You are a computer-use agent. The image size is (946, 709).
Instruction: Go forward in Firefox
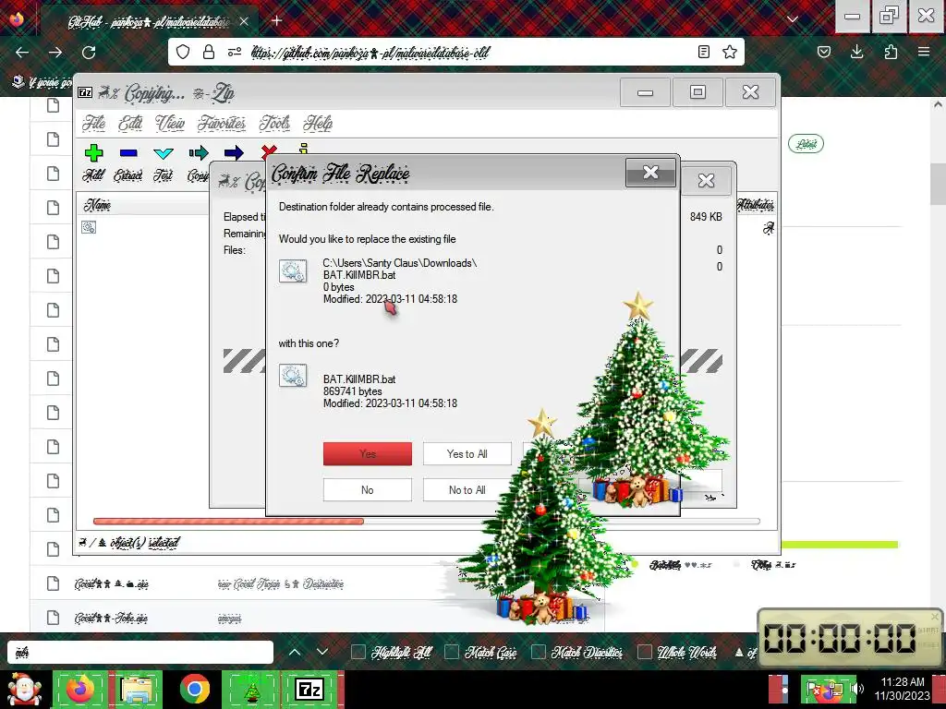pos(55,53)
